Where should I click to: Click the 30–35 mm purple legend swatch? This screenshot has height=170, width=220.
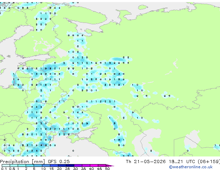tap(78, 165)
